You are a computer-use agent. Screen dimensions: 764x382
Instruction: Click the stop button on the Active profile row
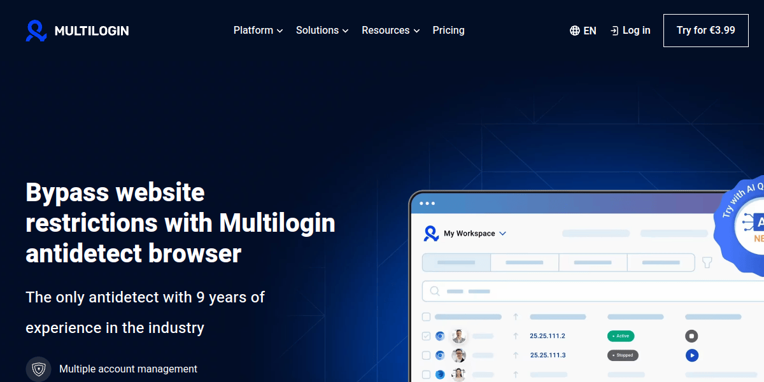pos(692,336)
